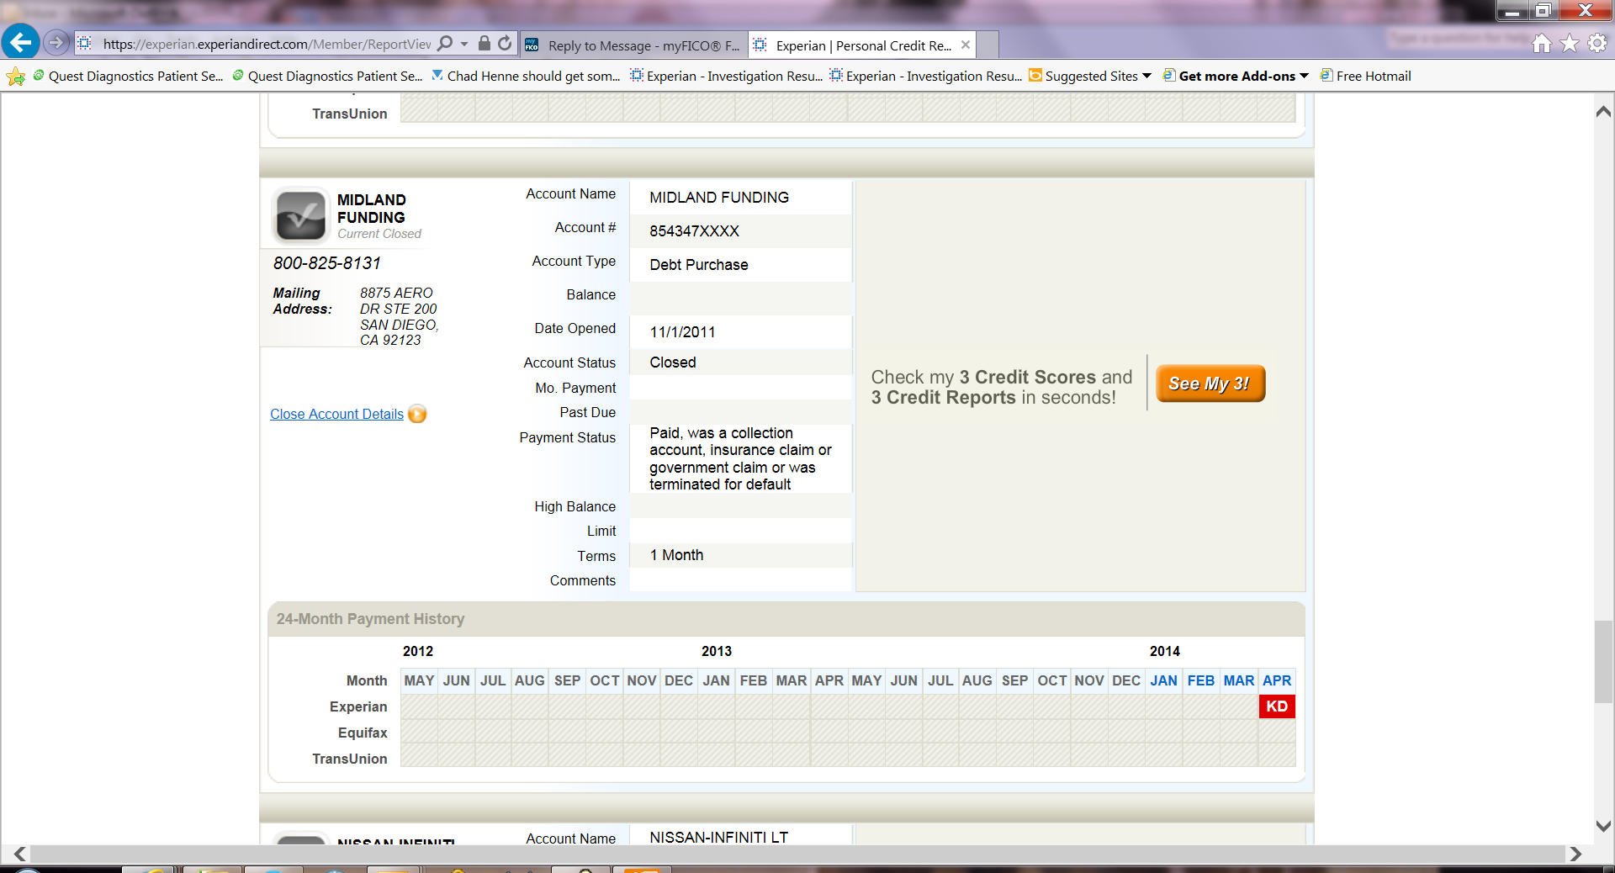Open the blank new tab button
This screenshot has height=873, width=1615.
[988, 45]
